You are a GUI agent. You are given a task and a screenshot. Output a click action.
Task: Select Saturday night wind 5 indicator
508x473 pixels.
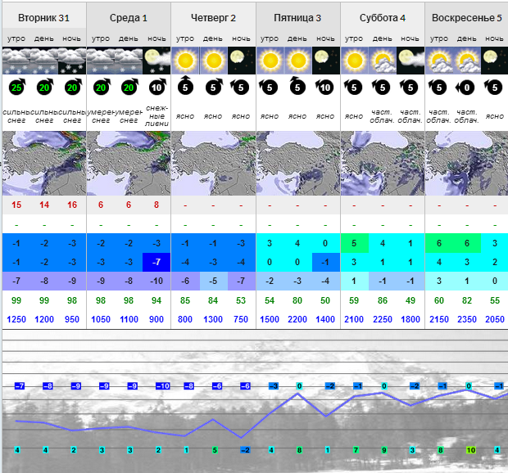pos(410,87)
